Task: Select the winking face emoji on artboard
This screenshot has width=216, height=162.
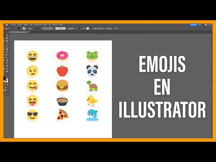Action: tap(32, 71)
